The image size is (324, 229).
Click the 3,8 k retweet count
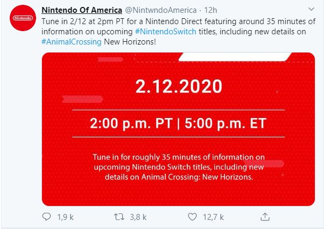click(x=138, y=217)
